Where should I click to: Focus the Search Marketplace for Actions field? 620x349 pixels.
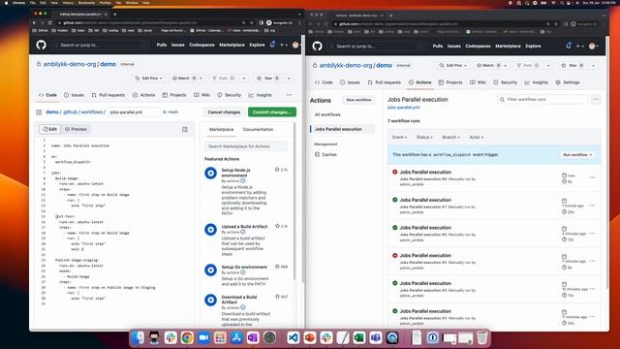(246, 146)
